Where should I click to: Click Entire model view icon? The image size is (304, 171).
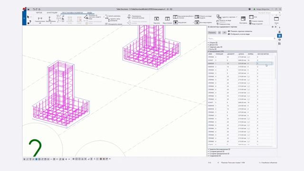pyautogui.click(x=197, y=22)
